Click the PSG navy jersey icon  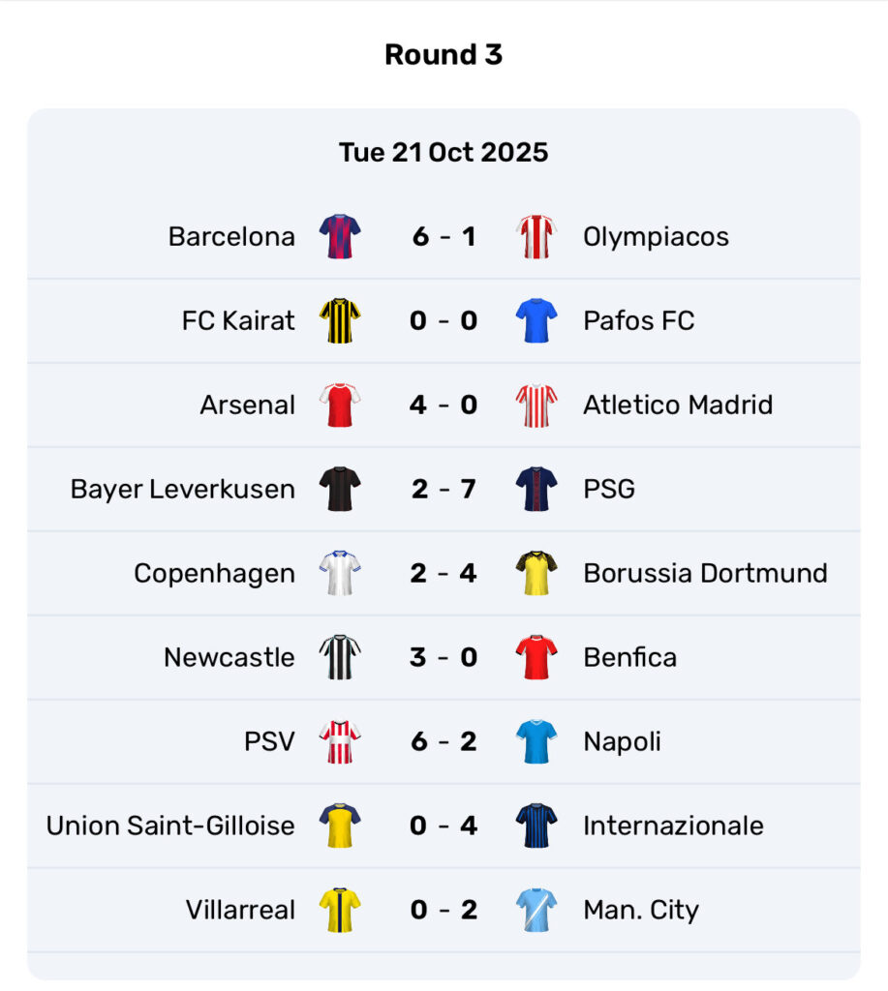536,489
